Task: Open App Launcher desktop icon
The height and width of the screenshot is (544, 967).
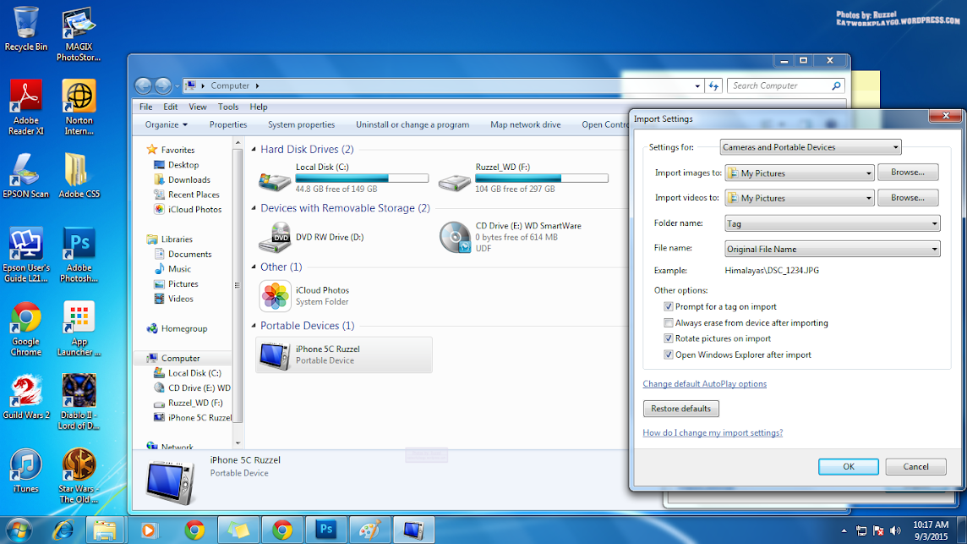Action: click(79, 328)
